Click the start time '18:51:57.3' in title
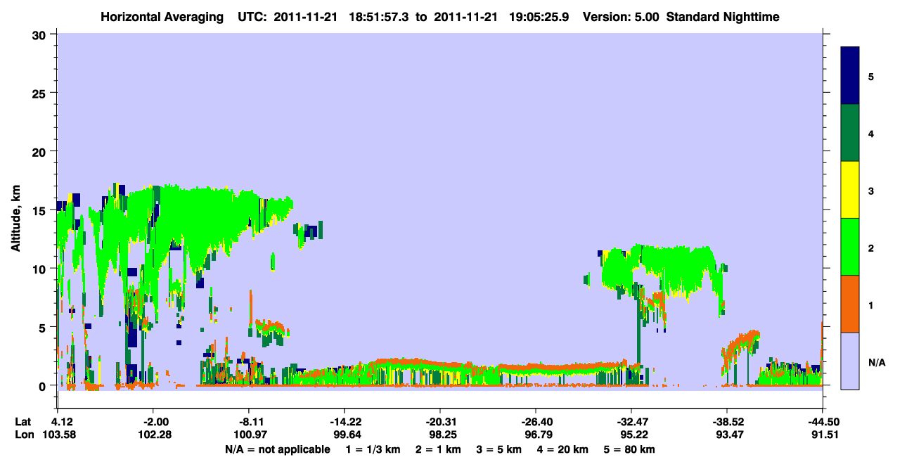Viewport: 914px width, 469px height. point(378,16)
